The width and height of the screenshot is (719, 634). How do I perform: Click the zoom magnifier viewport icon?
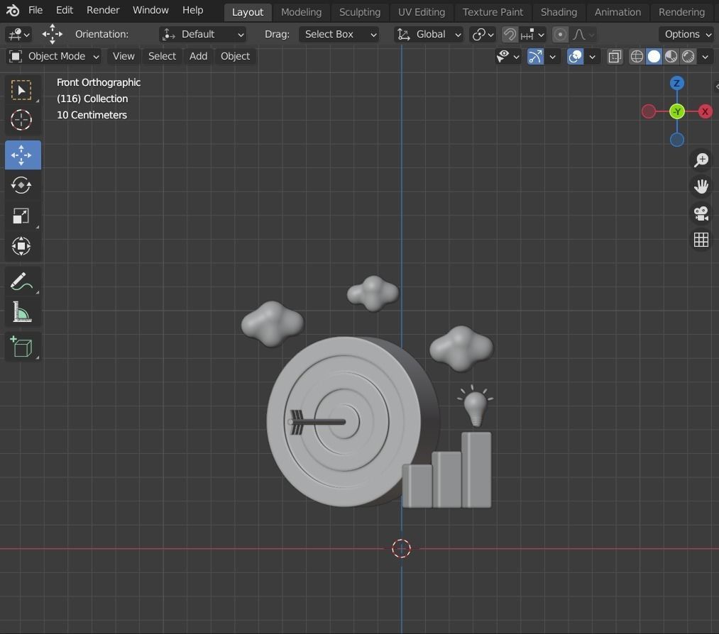coord(701,160)
